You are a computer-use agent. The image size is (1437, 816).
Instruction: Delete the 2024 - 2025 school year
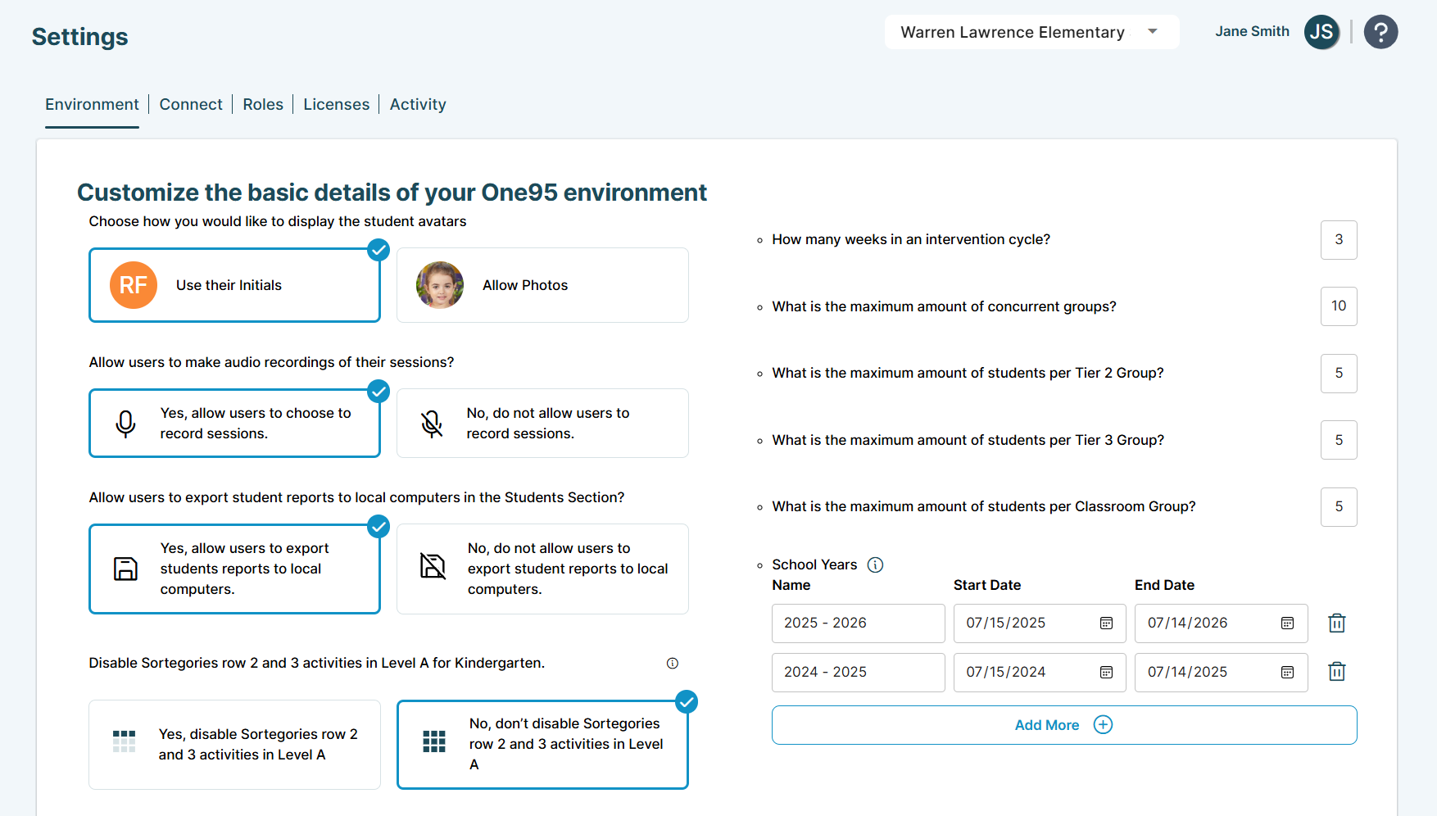(x=1337, y=672)
